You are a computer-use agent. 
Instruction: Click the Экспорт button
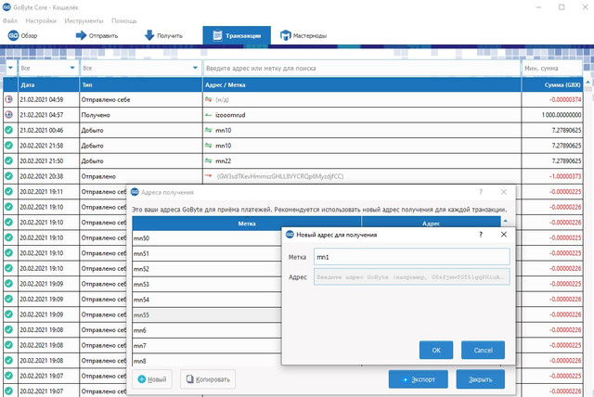(x=419, y=379)
